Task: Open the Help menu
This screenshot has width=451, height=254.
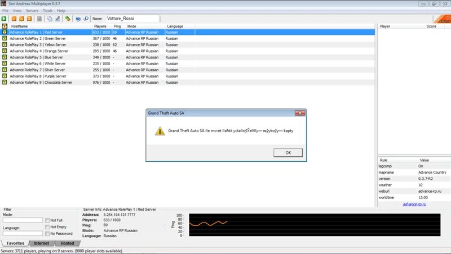Action: (61, 11)
